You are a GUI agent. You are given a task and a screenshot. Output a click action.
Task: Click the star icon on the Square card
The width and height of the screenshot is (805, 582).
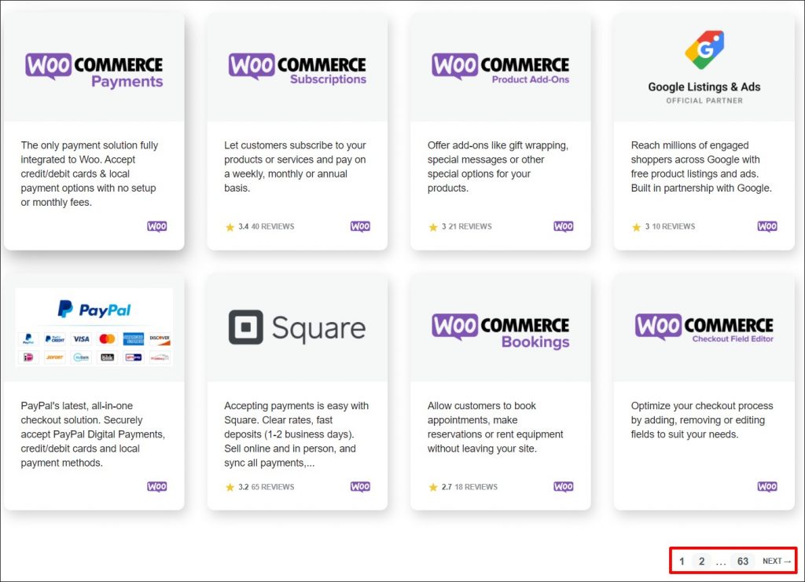coord(230,487)
